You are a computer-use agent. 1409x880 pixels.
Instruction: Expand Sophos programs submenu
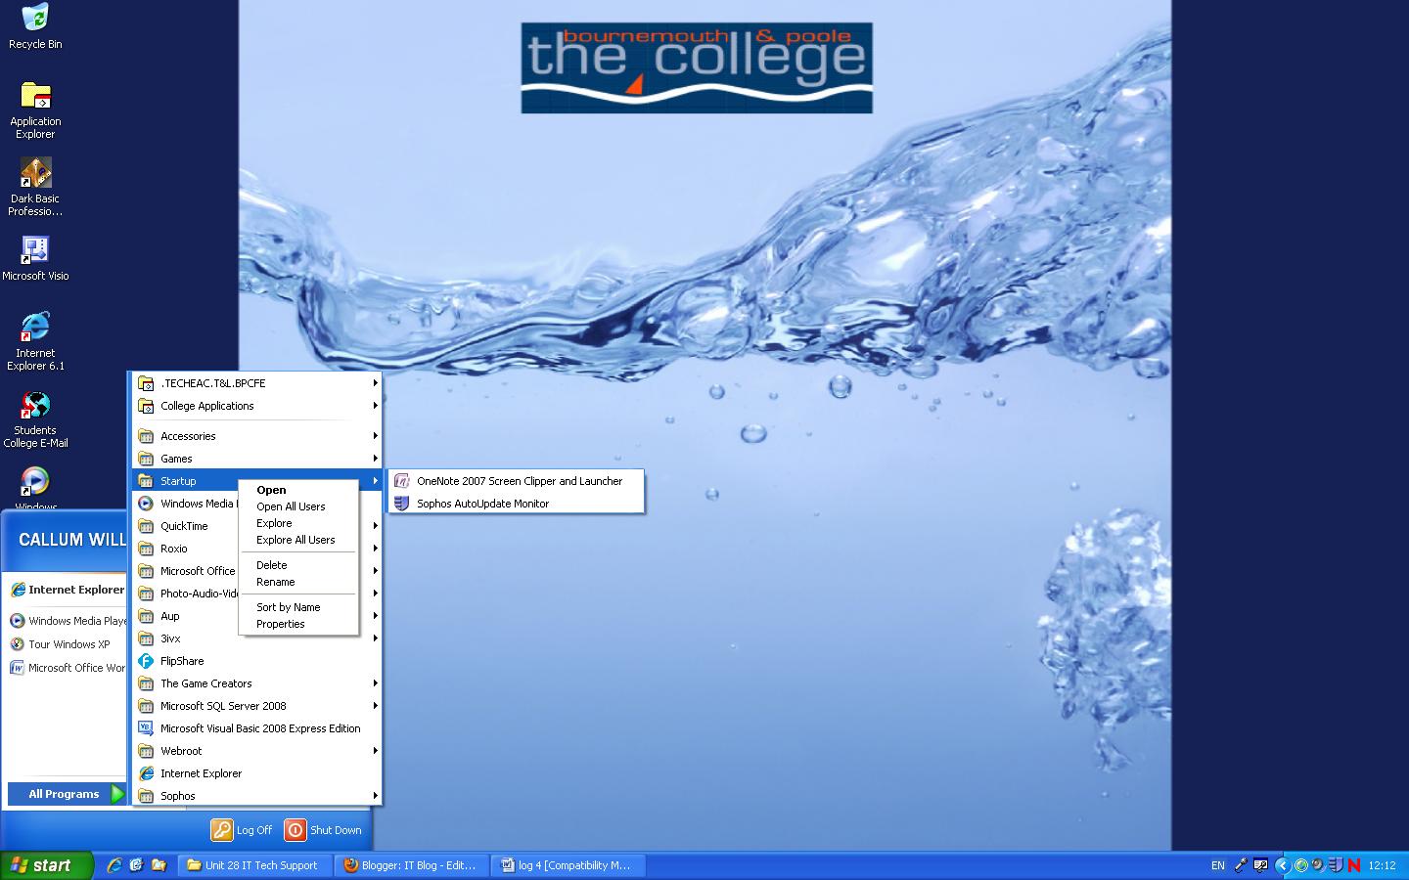[x=256, y=796]
